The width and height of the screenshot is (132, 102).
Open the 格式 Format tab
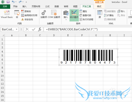click(x=99, y=6)
